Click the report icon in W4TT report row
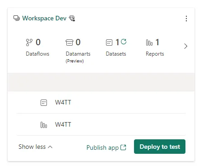This screenshot has height=166, width=208. point(44,125)
